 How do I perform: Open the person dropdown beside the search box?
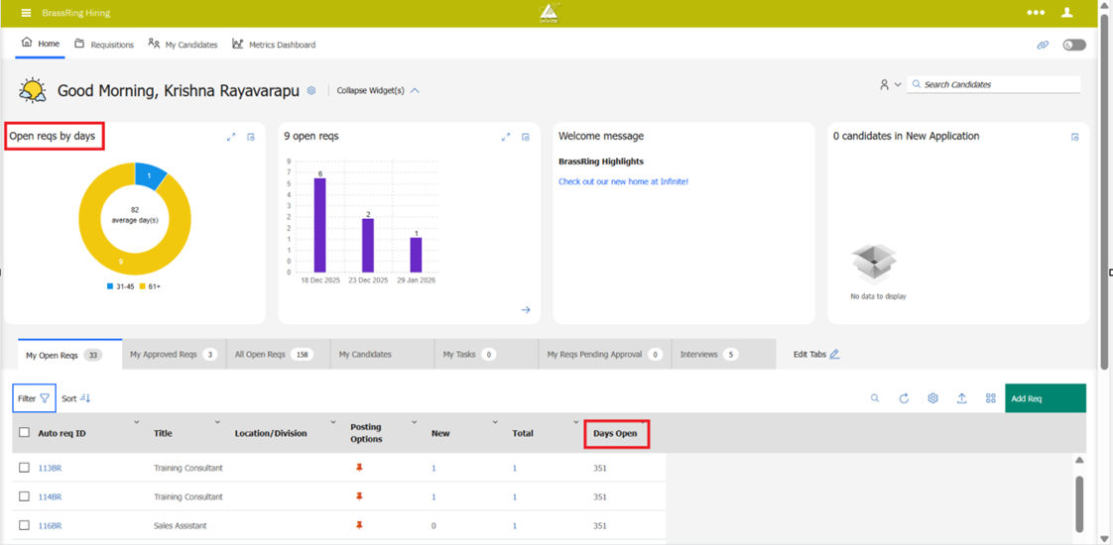(x=889, y=85)
